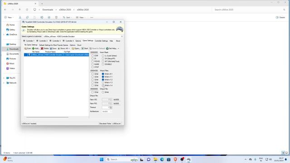The height and width of the screenshot is (163, 290).
Task: Tick the DISABLE hook mask checkbox
Action: (x=103, y=64)
